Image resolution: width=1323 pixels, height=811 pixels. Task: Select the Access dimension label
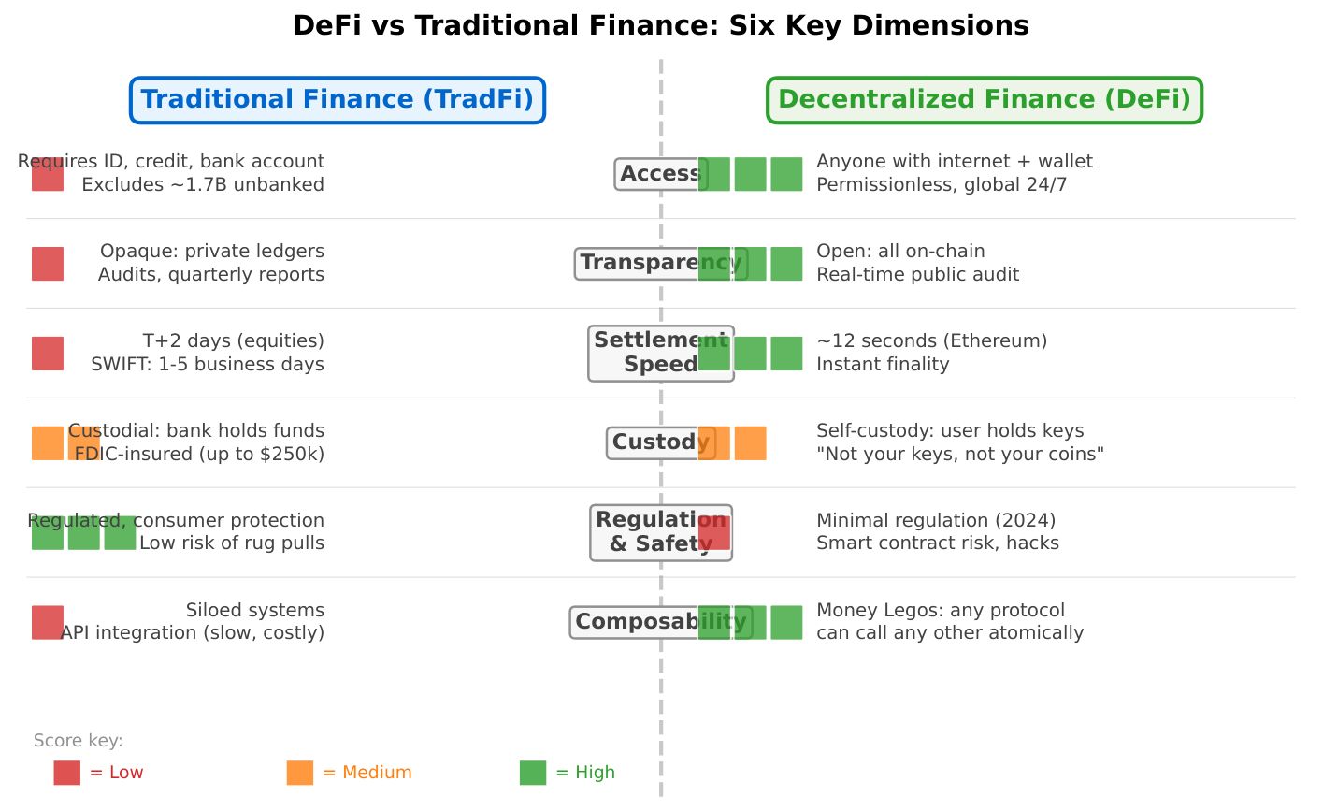(x=659, y=174)
